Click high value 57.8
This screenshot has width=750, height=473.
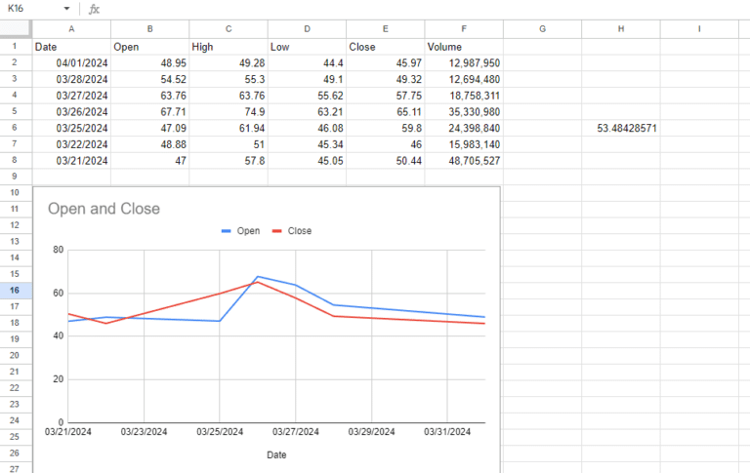[x=229, y=161]
